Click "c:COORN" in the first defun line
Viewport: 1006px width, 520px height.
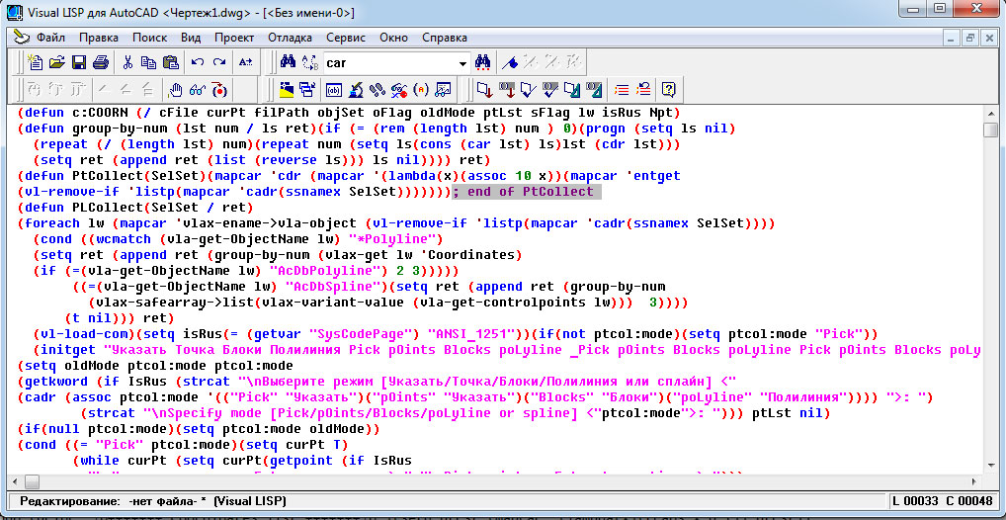[x=99, y=113]
